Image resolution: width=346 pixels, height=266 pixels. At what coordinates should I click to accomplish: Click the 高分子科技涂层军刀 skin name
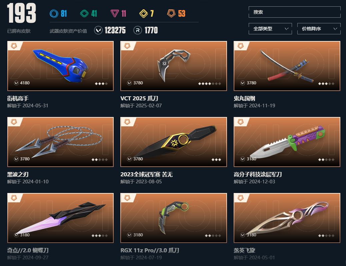pyautogui.click(x=258, y=174)
